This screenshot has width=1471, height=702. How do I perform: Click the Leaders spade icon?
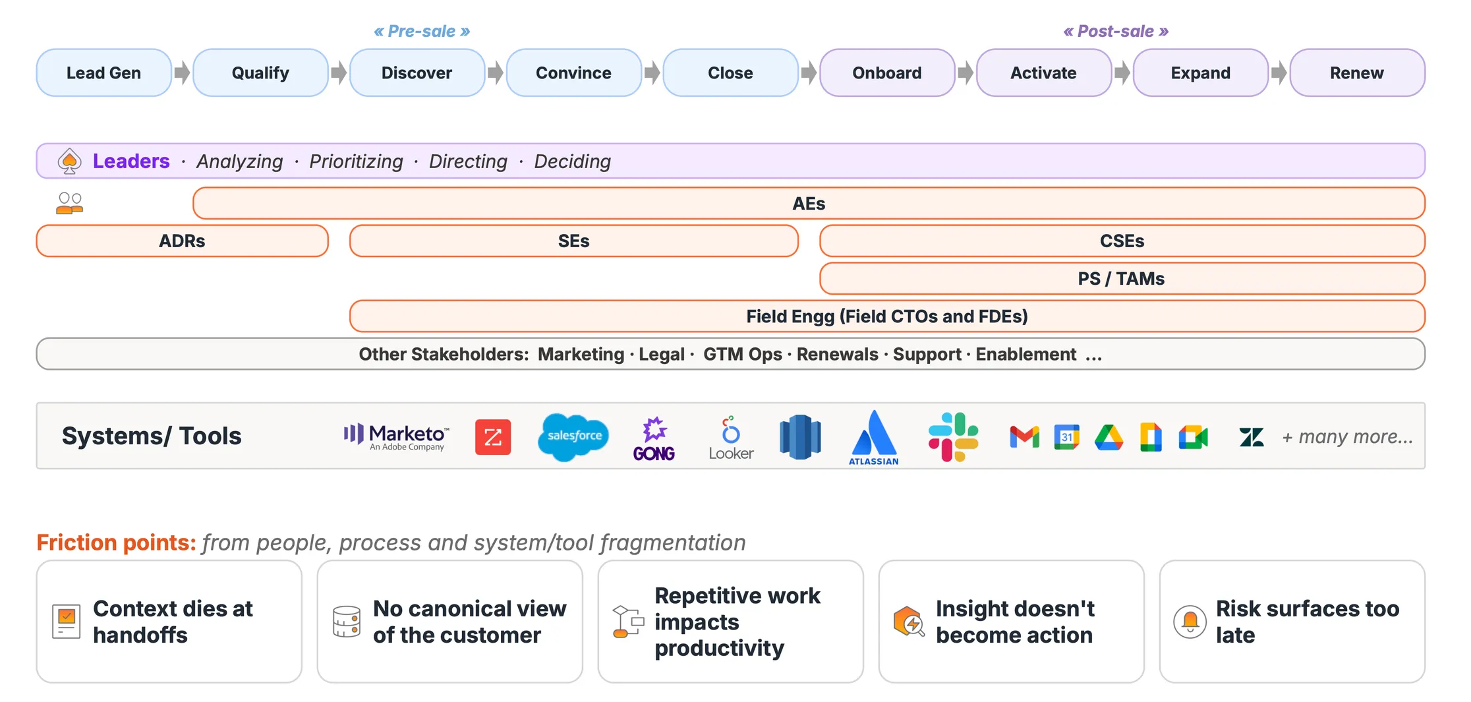pyautogui.click(x=69, y=161)
